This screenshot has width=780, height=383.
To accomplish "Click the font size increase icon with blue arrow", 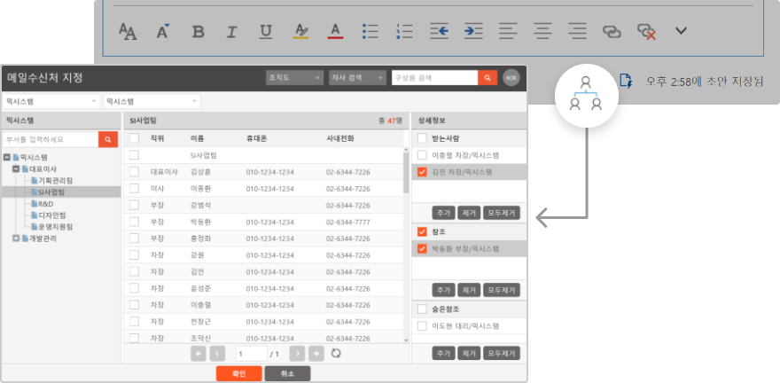I will tap(163, 31).
